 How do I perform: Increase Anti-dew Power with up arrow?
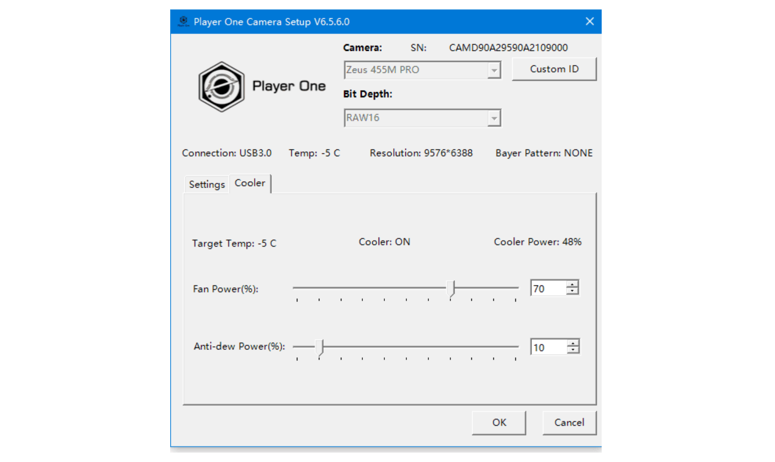click(573, 343)
